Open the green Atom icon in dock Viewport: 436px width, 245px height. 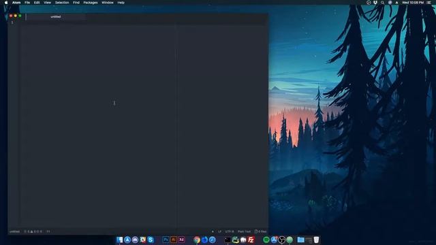pyautogui.click(x=290, y=240)
